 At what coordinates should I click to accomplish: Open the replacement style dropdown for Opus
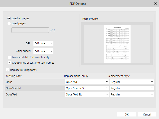132,82
